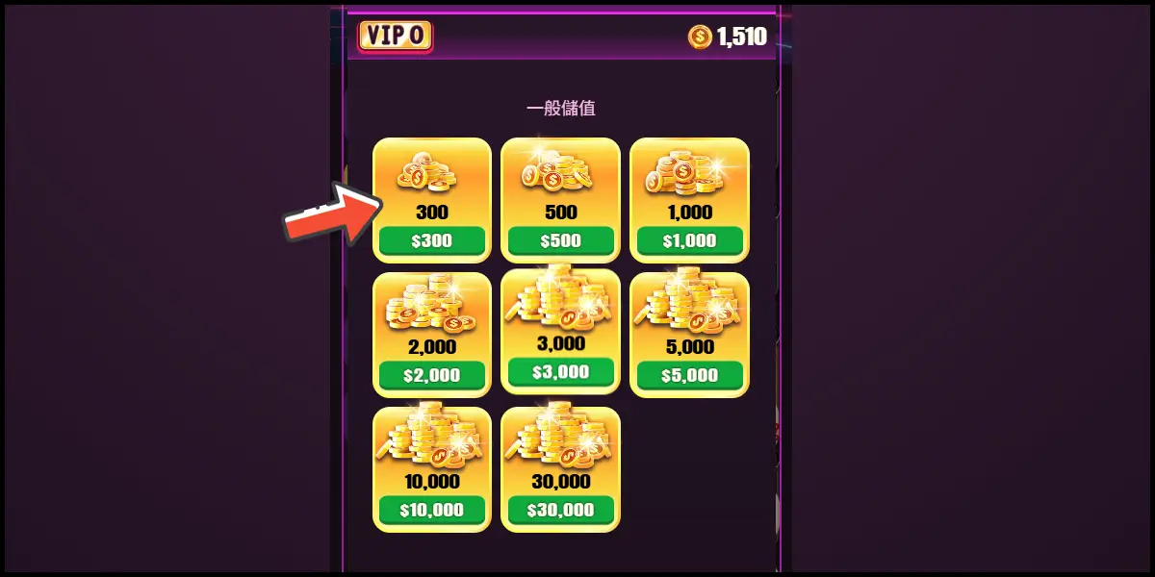This screenshot has width=1155, height=577.
Task: Click the 一般儲值 section heading
Action: [x=561, y=108]
